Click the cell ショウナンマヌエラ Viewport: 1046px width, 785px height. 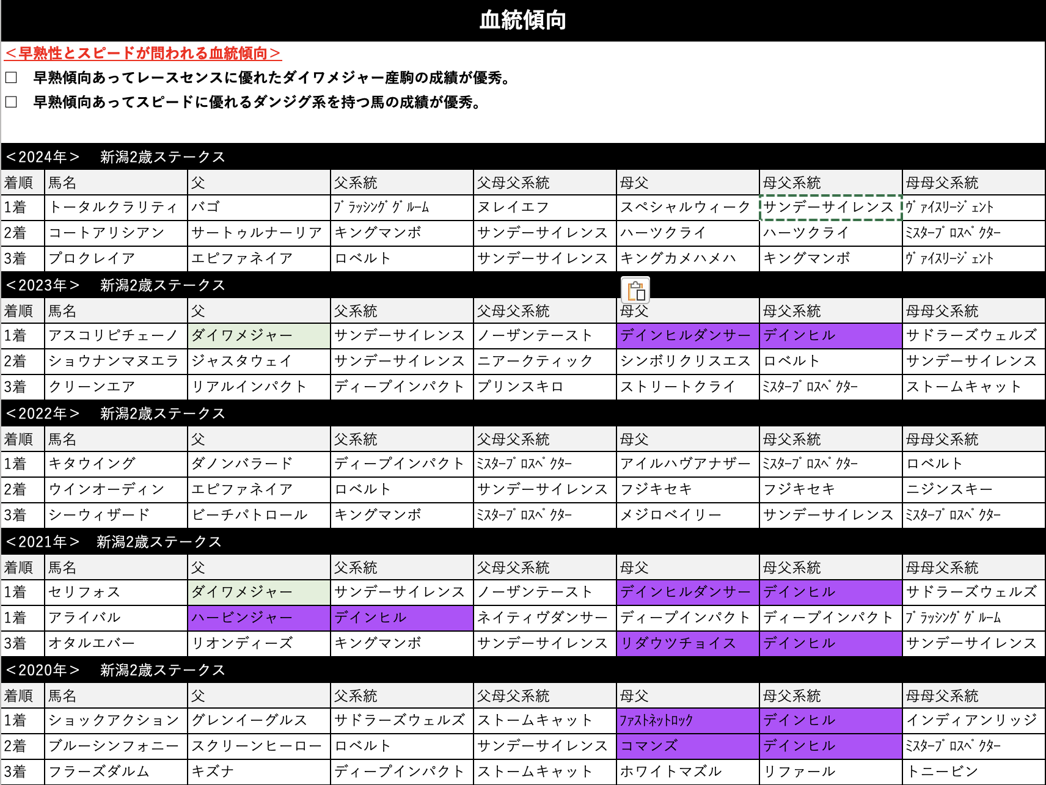click(x=116, y=362)
